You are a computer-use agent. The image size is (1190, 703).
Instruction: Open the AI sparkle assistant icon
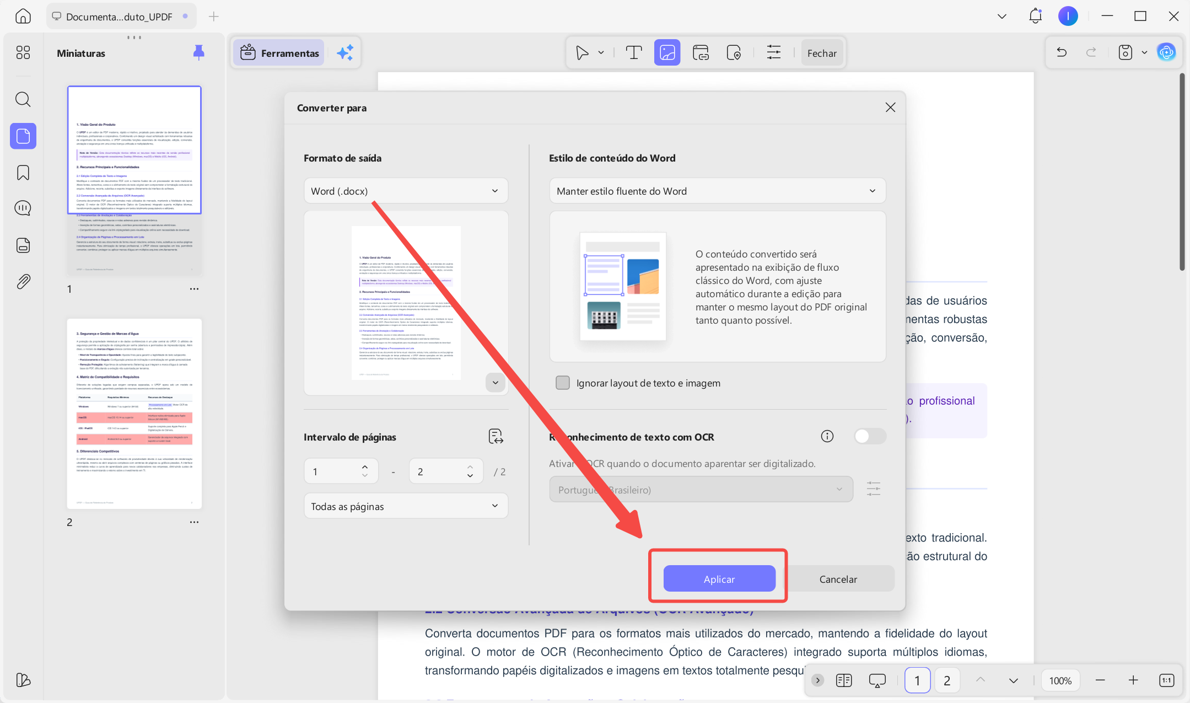pyautogui.click(x=345, y=53)
